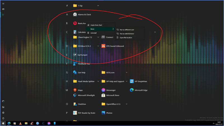Expand the Cheat Engine 7.2 folder chevron

98,37
